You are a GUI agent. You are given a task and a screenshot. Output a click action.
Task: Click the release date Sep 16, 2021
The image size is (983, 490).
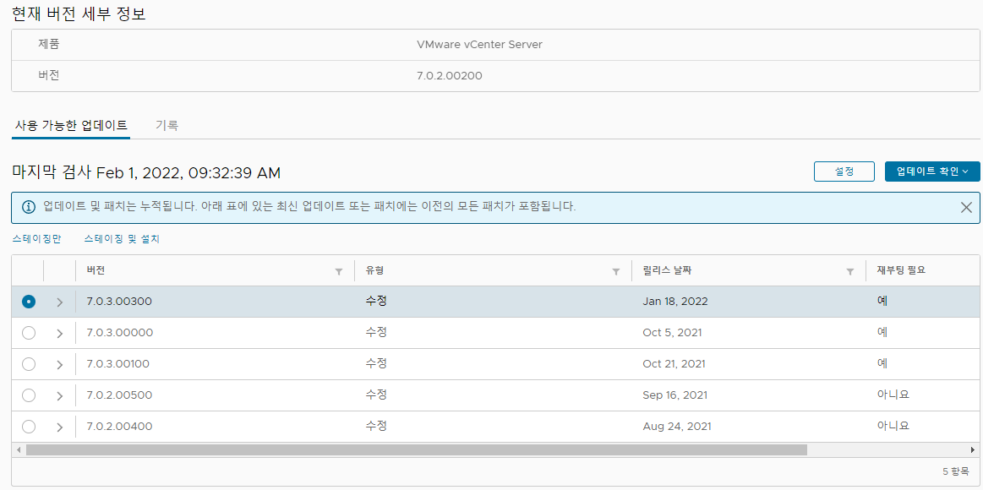tap(675, 395)
